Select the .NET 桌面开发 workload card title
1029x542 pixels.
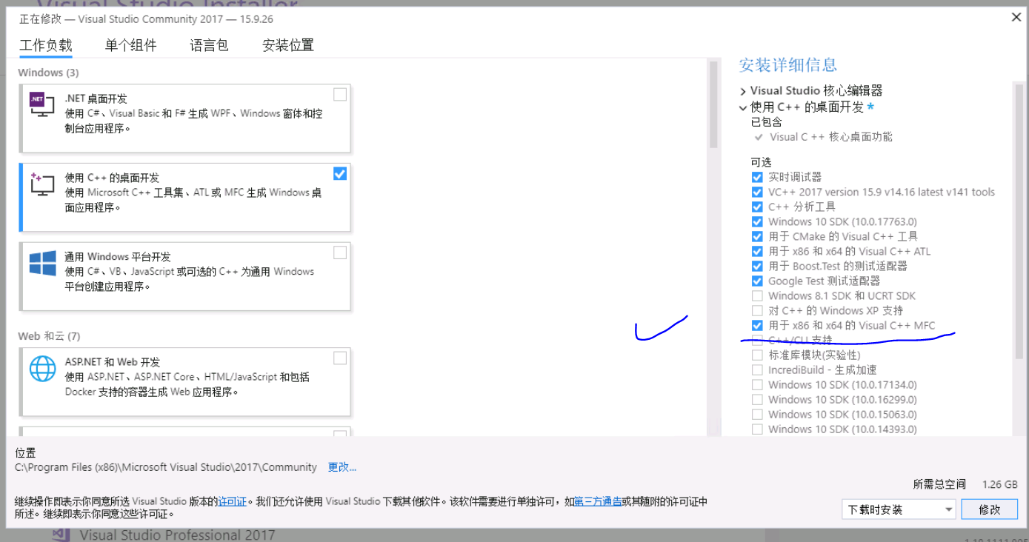coord(96,98)
